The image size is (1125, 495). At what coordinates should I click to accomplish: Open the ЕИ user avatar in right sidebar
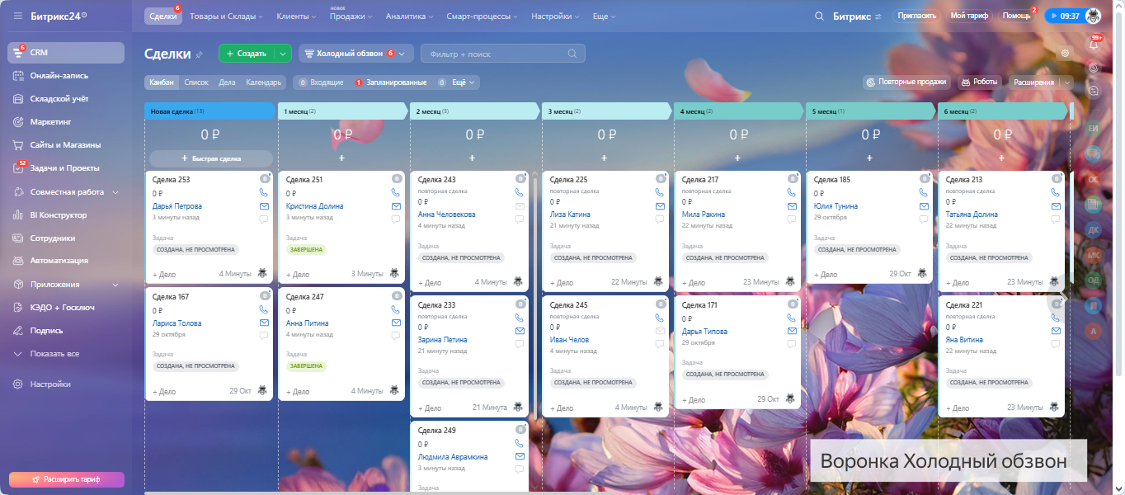[x=1094, y=129]
